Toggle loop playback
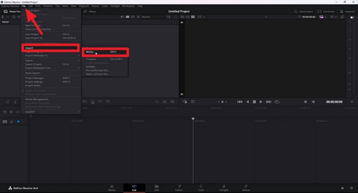Viewport: 358px width, 193px height. pyautogui.click(x=277, y=102)
